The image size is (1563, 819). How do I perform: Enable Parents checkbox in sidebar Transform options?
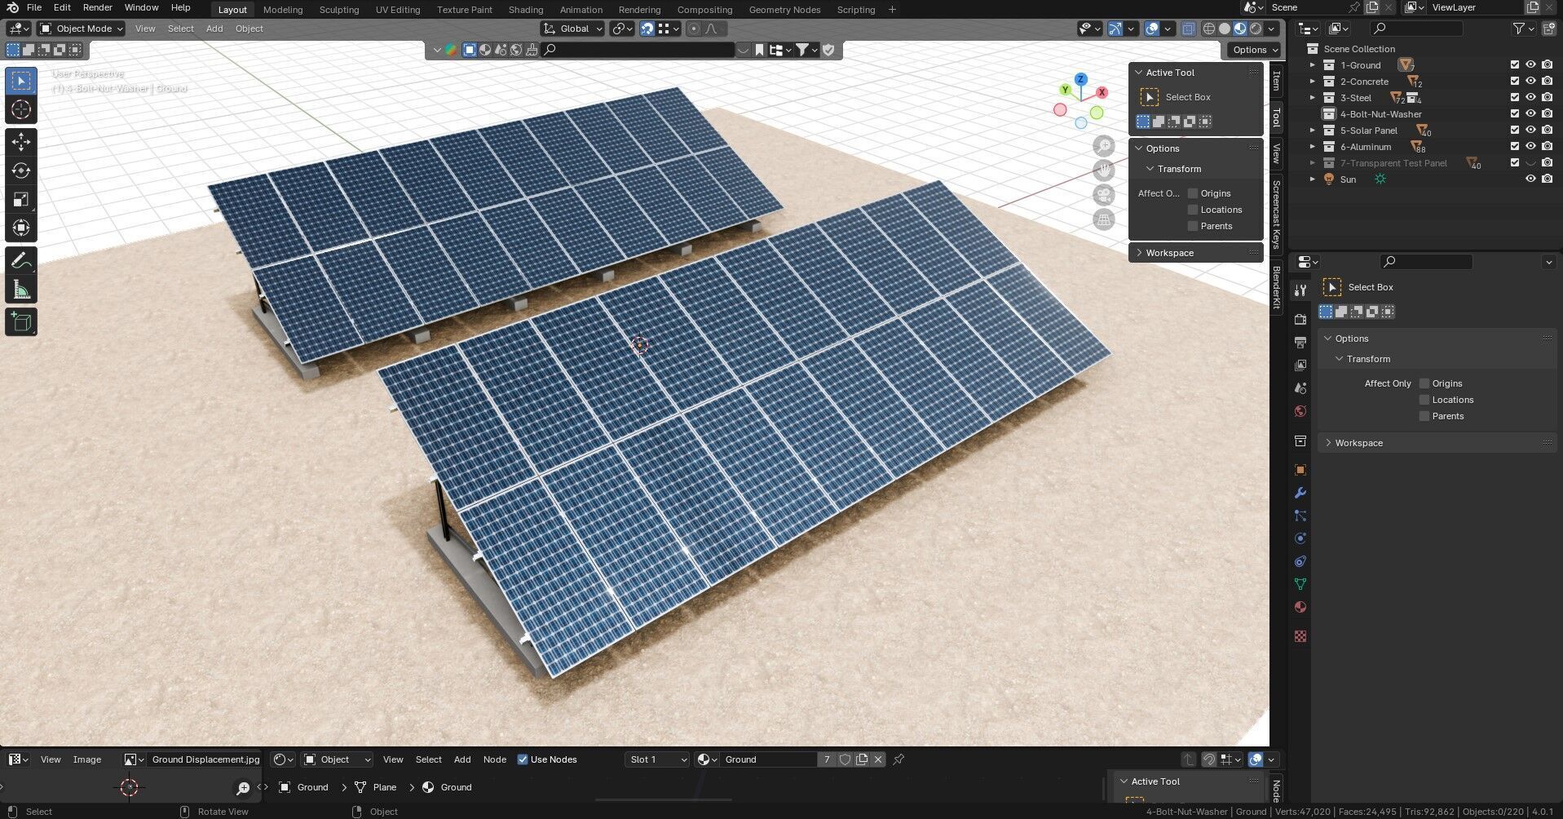[x=1193, y=226]
